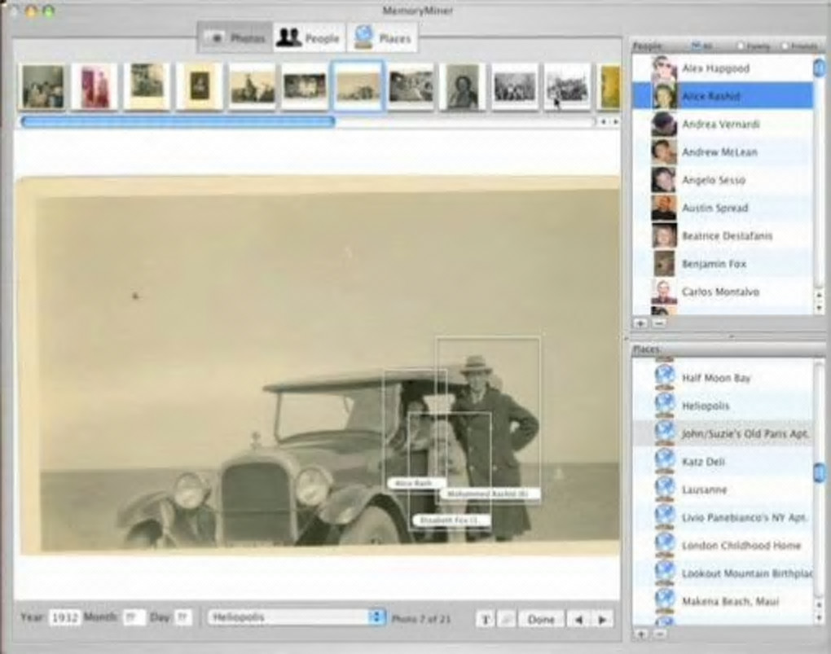Click the globe icon beside Half Moon Bay
Viewport: 831px width, 654px height.
point(665,377)
